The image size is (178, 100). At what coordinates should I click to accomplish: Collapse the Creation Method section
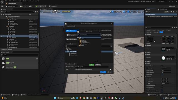[66, 26]
